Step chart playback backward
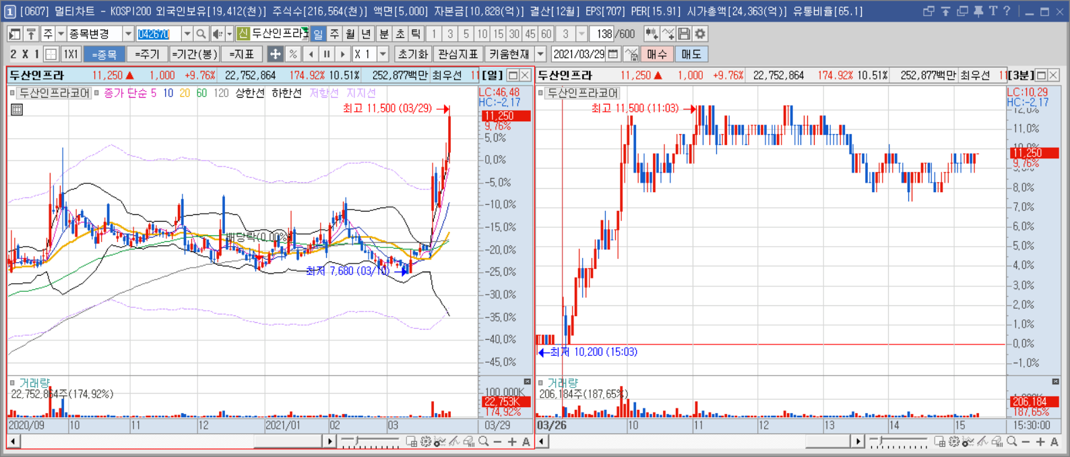Screen dimensions: 1070x457 [310, 55]
